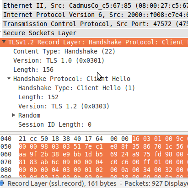This screenshot has height=188, width=188.
Task: Collapse Handshake Protocol: Client Hello node
Action: [x=9, y=78]
